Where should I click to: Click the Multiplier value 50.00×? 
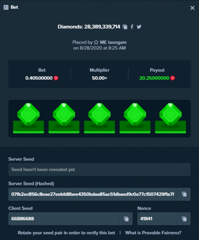[x=99, y=78]
